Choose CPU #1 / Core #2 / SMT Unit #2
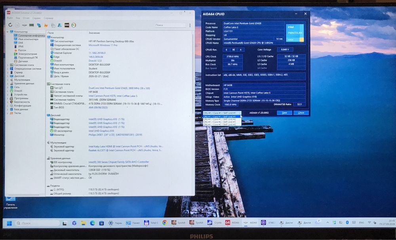Viewport: 396px width, 240px height. click(222, 125)
